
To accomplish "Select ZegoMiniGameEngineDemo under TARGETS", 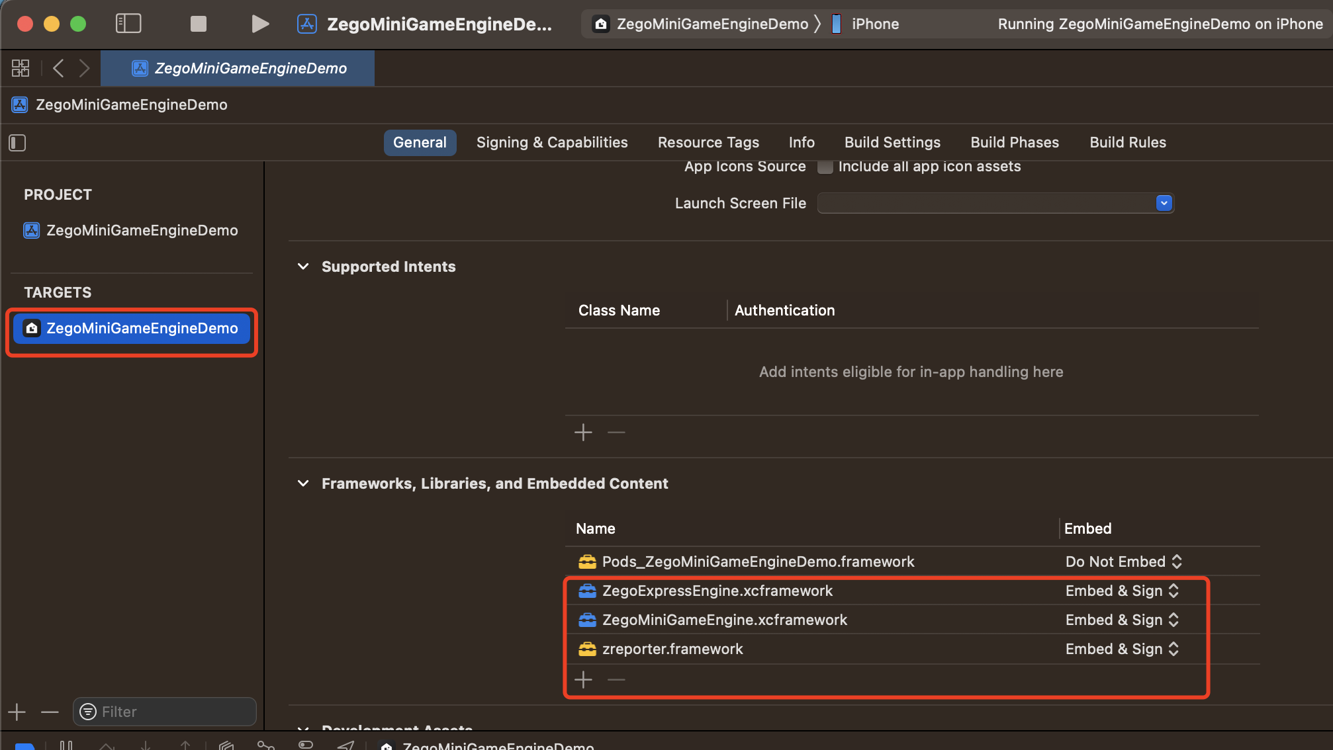I will coord(131,328).
